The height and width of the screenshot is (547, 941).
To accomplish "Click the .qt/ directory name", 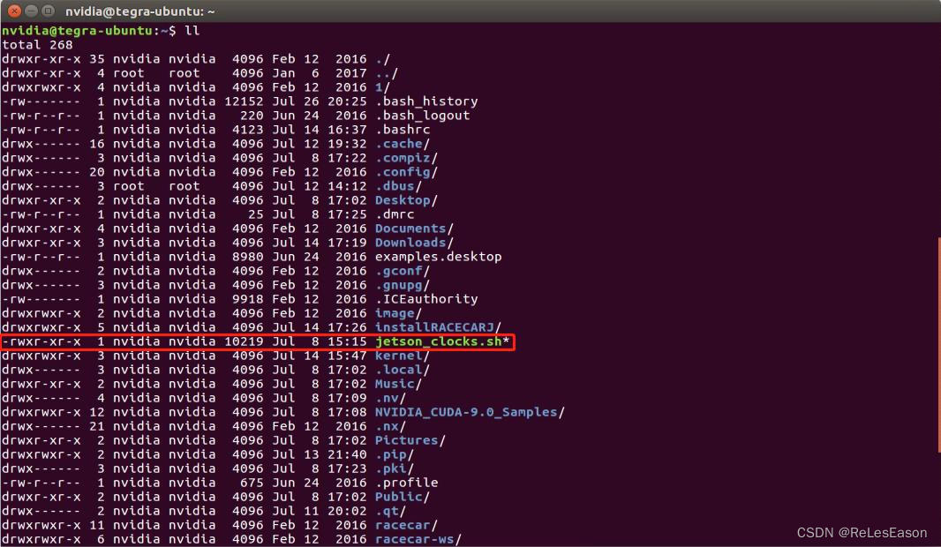I will [391, 511].
